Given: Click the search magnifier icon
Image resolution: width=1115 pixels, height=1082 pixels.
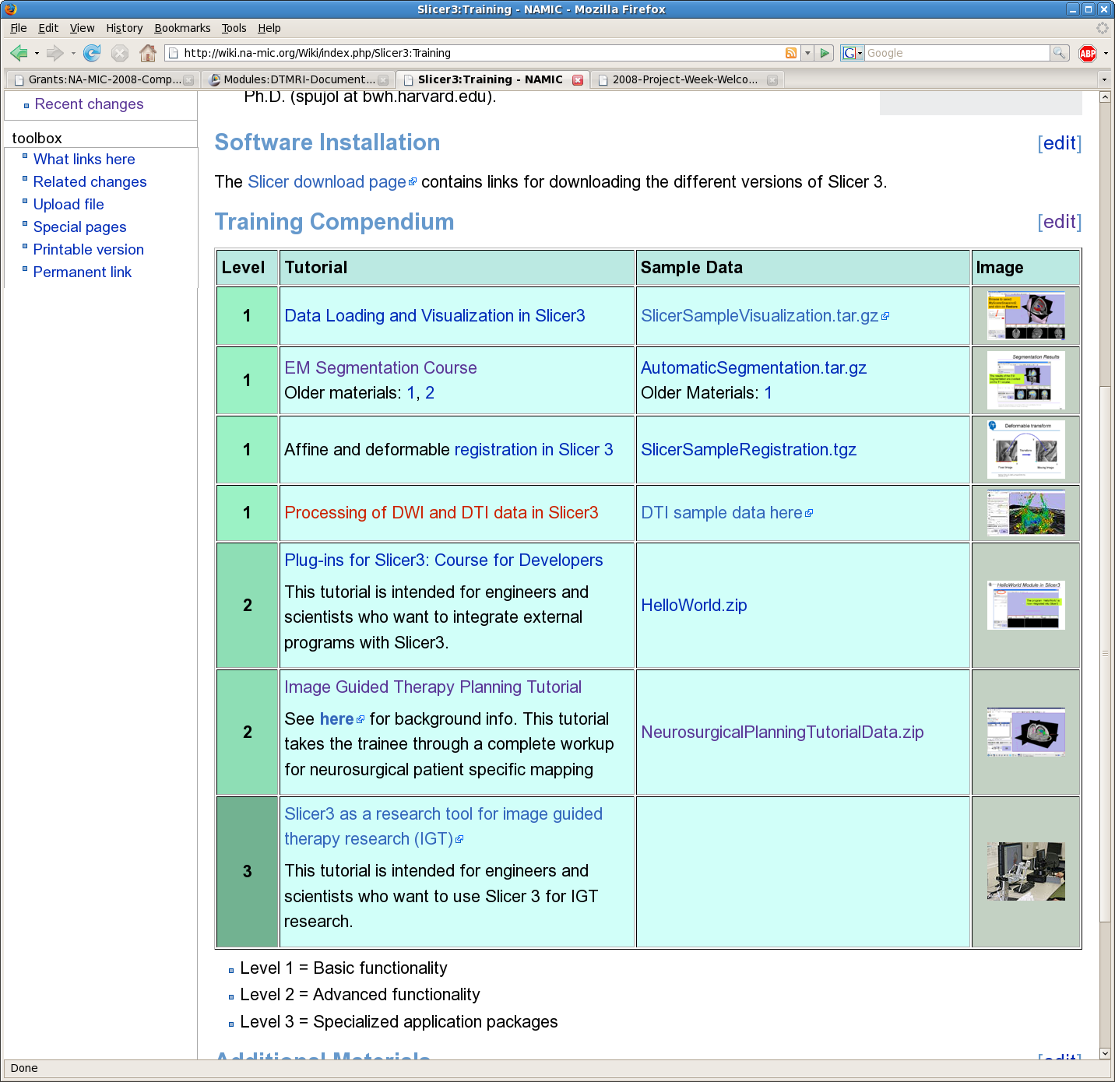Looking at the screenshot, I should (1059, 53).
